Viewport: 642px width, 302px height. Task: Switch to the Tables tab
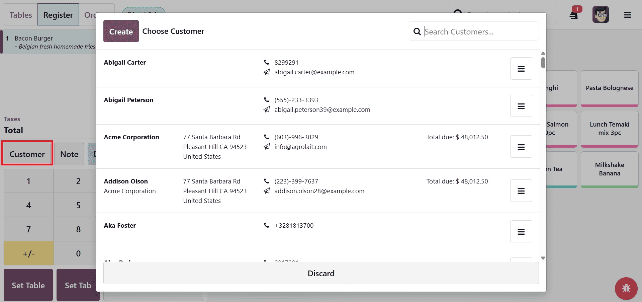[20, 14]
